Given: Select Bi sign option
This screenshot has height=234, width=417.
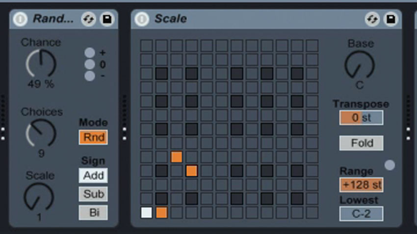Looking at the screenshot, I should click(93, 212).
